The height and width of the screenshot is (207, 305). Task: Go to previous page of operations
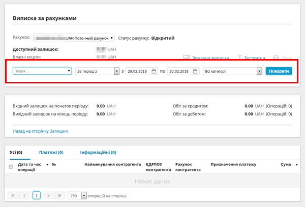pos(24,195)
